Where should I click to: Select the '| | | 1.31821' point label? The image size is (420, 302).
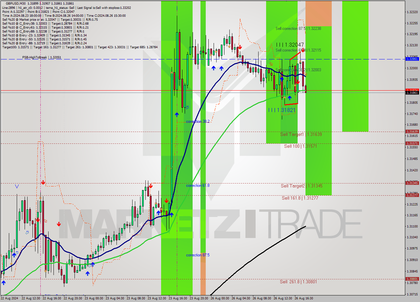[x=282, y=110]
